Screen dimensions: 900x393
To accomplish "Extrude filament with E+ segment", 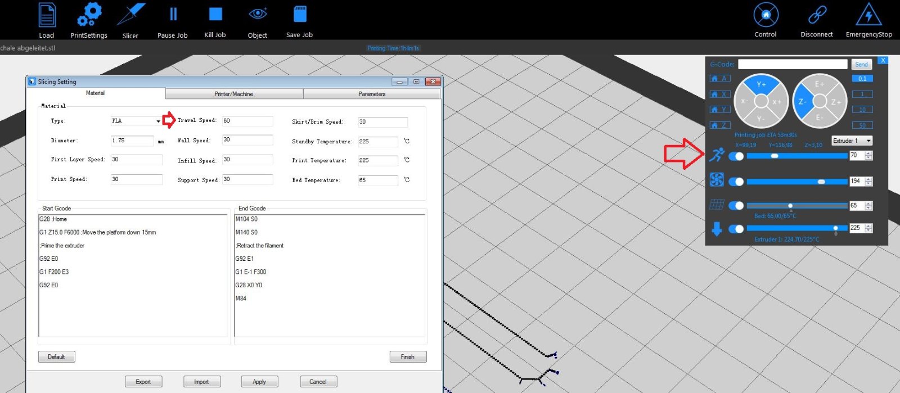I will [x=820, y=84].
